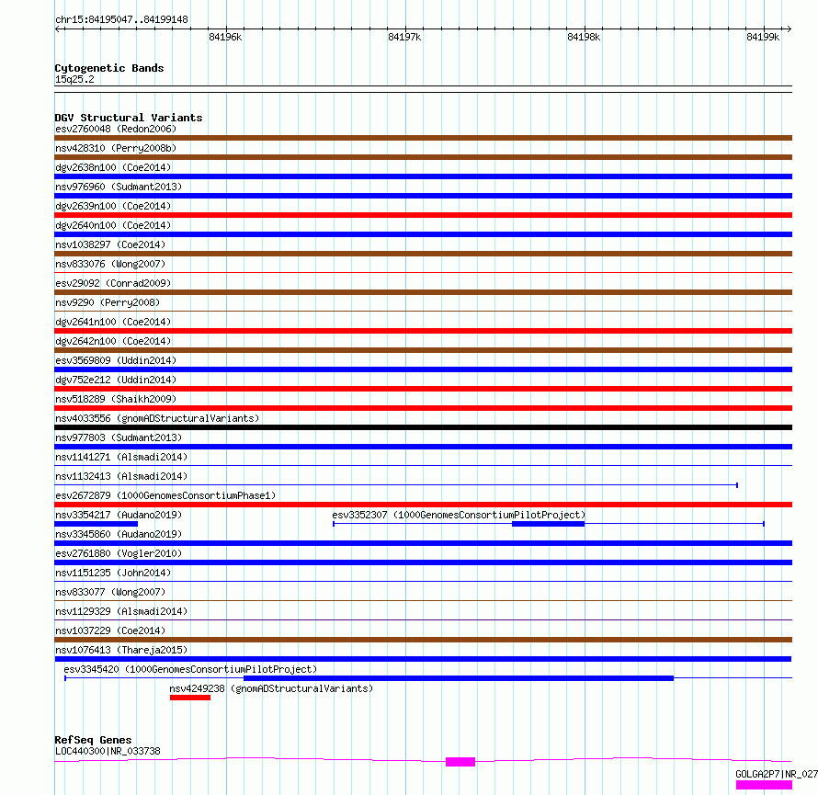This screenshot has width=818, height=795.
Task: Select nsv1129329 (Alsmadi2014) label
Action: [x=121, y=611]
